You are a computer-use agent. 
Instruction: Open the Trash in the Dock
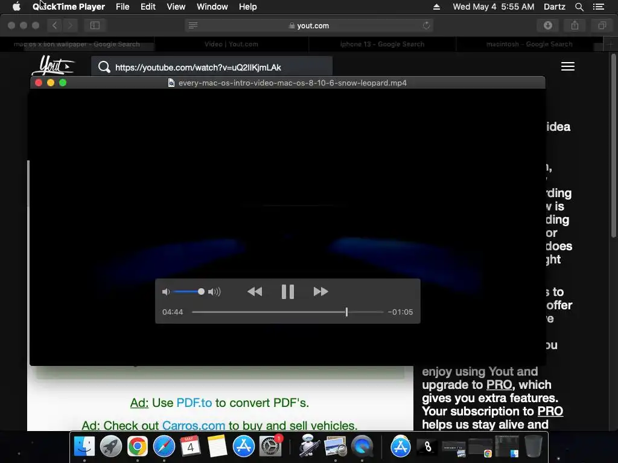point(534,447)
